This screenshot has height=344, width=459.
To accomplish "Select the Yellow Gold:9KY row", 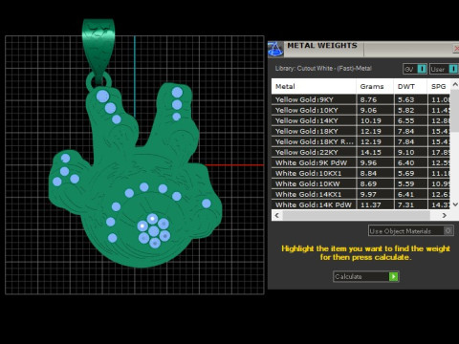I will coord(361,99).
